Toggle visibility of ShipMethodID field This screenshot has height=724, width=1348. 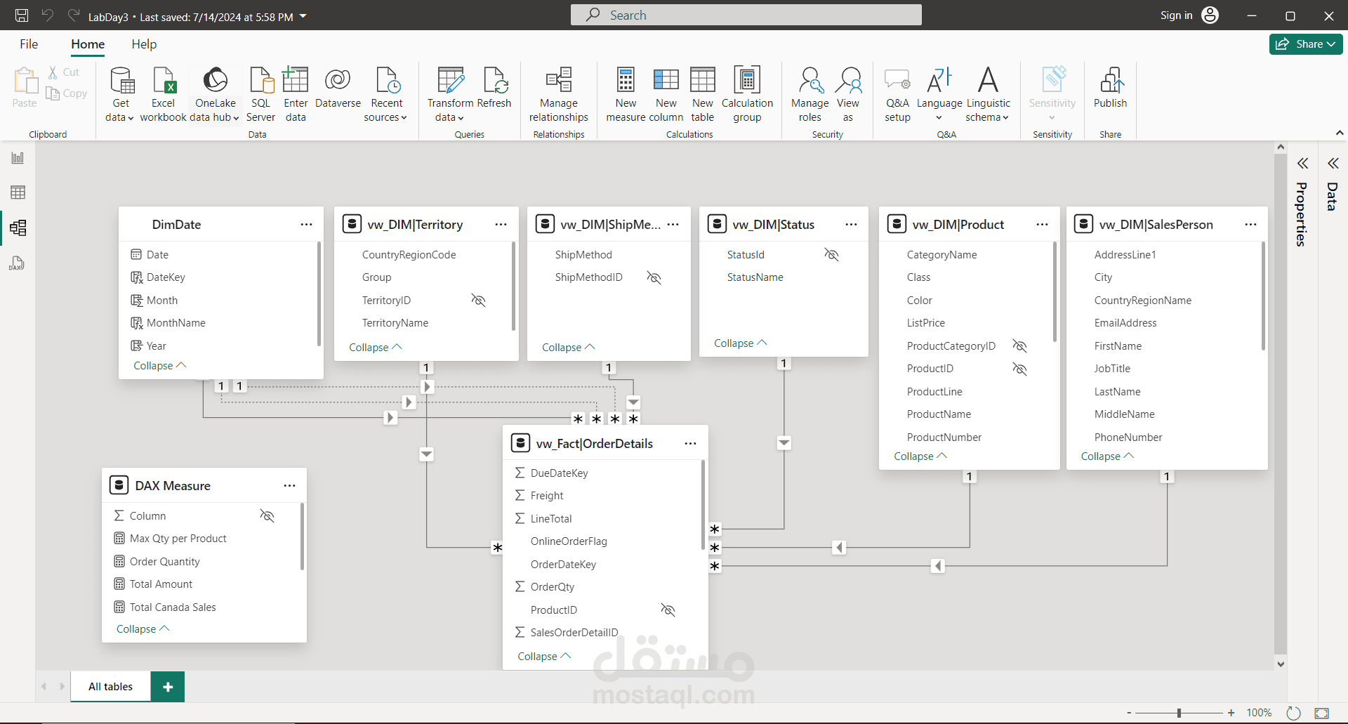[654, 277]
